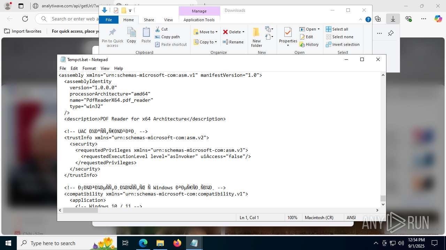Open Edge Settings and more menu
The width and height of the screenshot is (446, 250).
click(423, 19)
